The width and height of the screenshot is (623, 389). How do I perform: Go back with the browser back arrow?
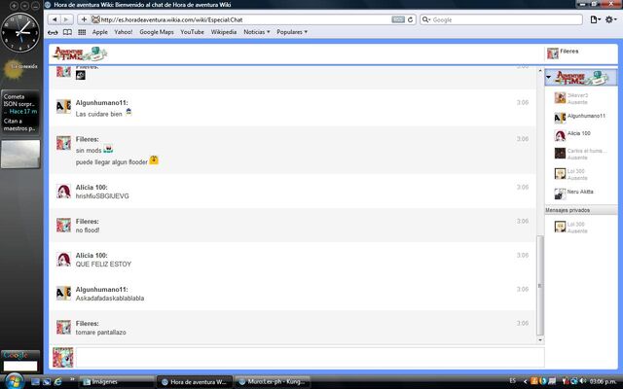tap(55, 19)
